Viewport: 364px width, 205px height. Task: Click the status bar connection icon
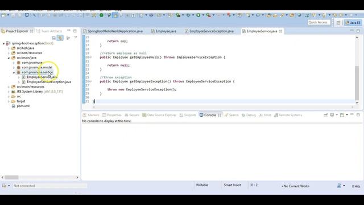4,186
